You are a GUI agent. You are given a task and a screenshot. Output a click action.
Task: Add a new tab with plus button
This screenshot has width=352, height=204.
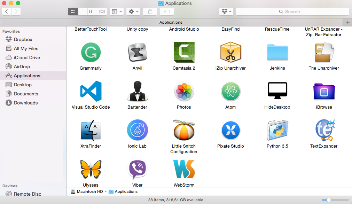347,22
